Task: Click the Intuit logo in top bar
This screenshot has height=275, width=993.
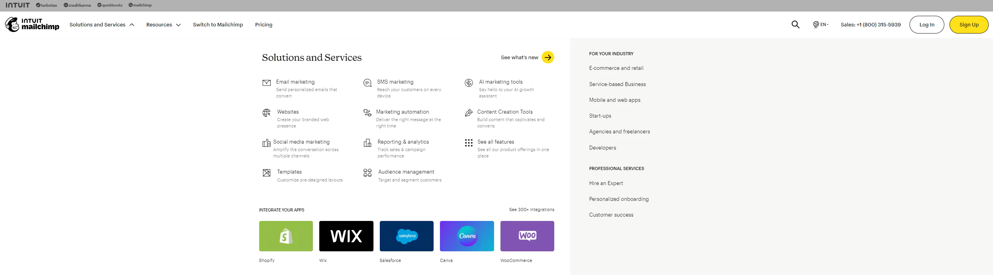Action: click(17, 5)
